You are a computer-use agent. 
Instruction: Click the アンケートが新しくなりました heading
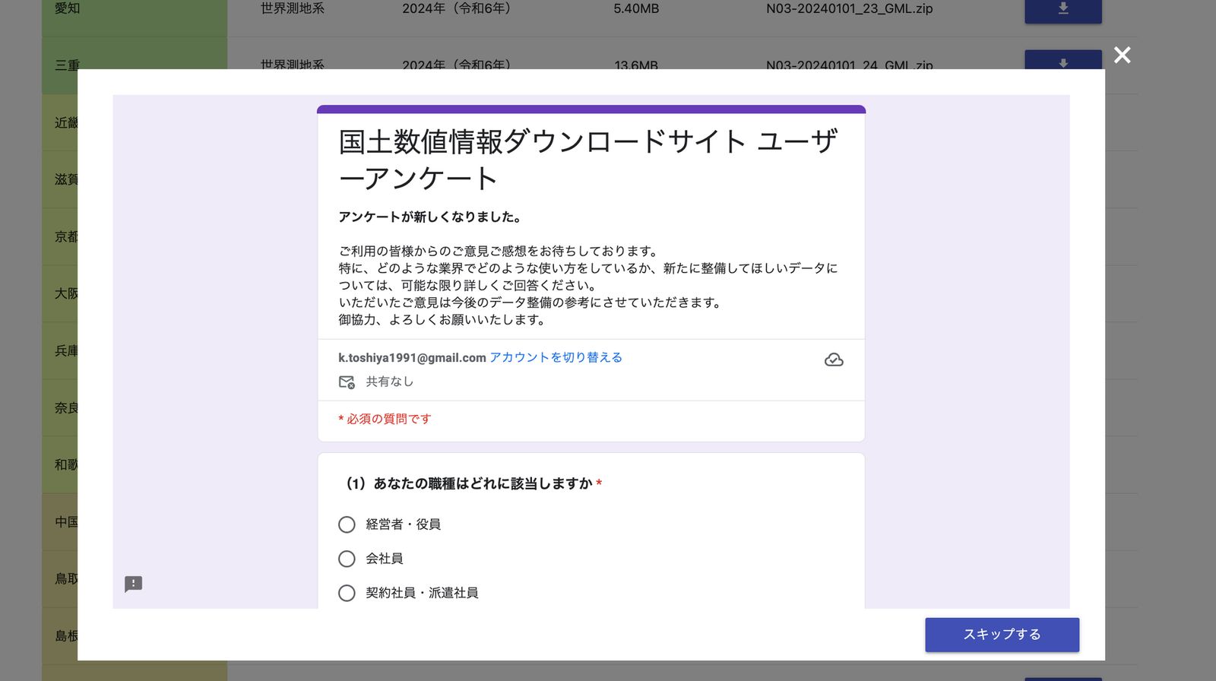[430, 217]
